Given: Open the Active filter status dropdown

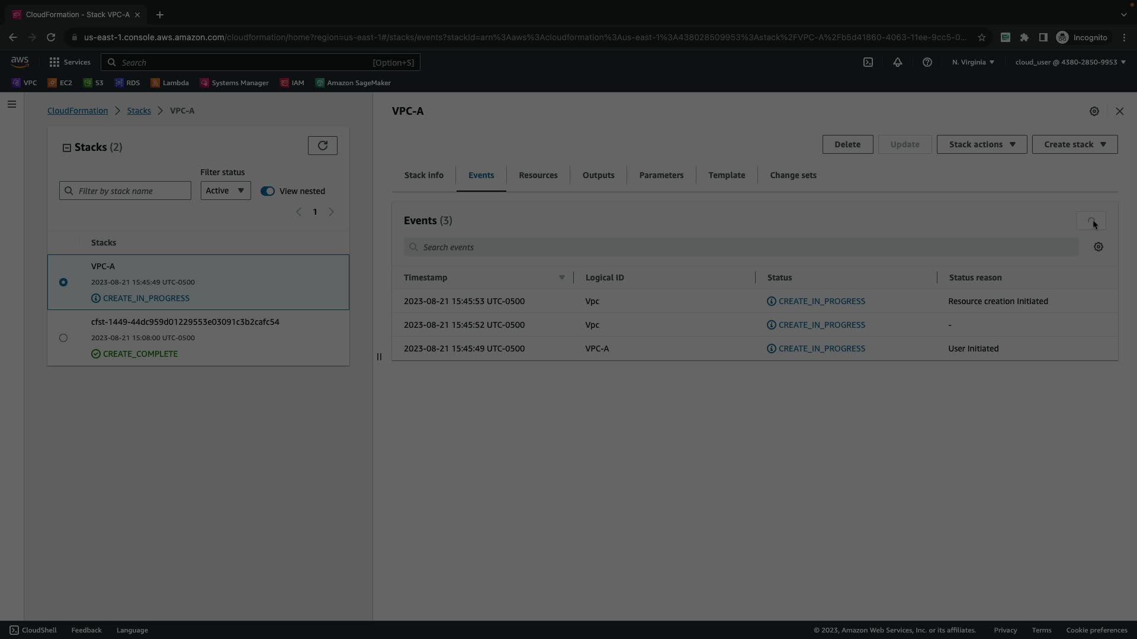Looking at the screenshot, I should pos(225,191).
